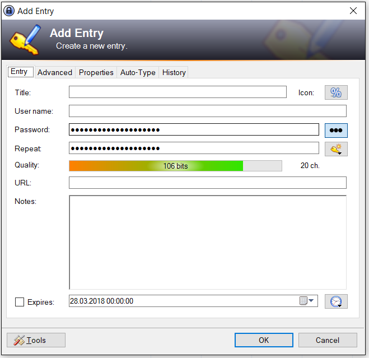Open the Tools menu button
Viewport: 369px width, 358px height.
coord(36,340)
